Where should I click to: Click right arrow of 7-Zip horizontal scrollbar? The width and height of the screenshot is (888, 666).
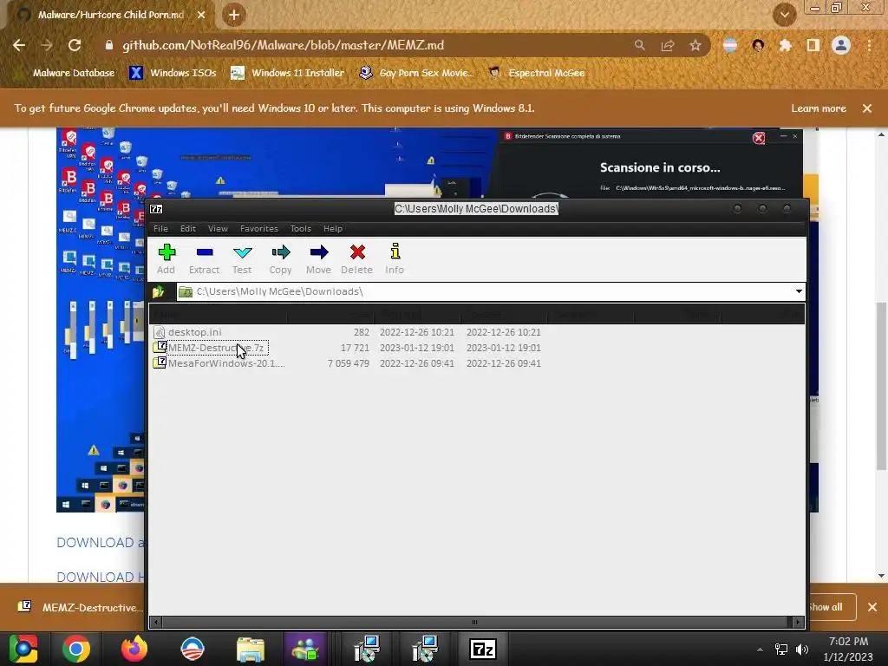[798, 622]
